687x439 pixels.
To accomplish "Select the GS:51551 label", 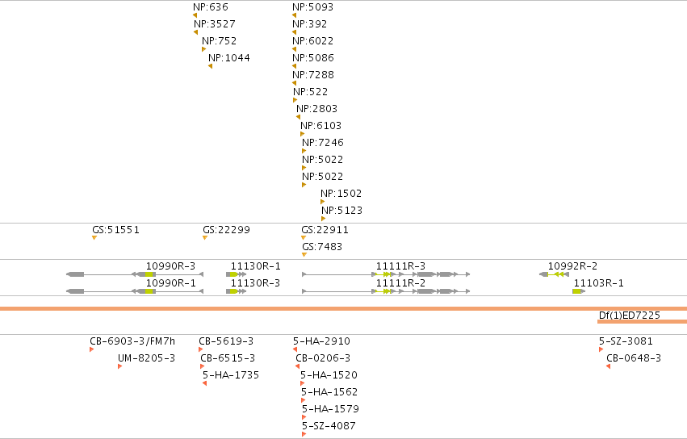I will (115, 230).
